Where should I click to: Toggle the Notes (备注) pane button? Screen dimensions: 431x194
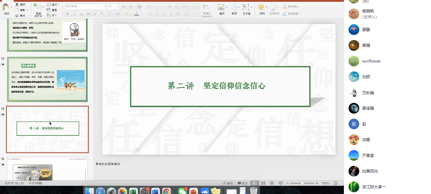(228, 183)
